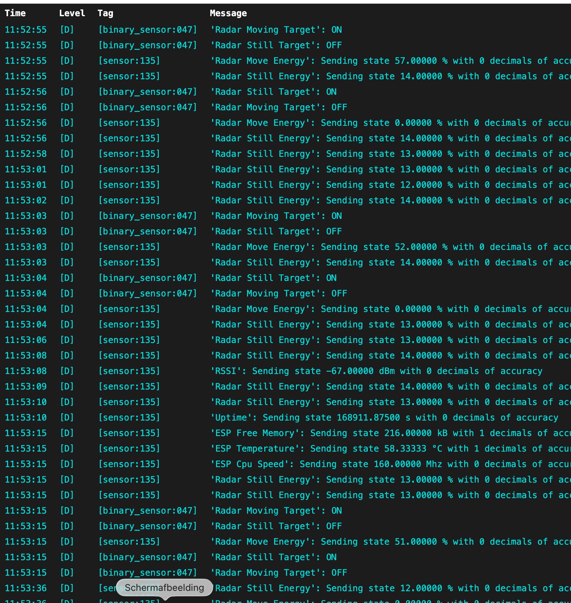571x603 pixels.
Task: Click the [D] level on the ESP Free Memory row
Action: [67, 433]
